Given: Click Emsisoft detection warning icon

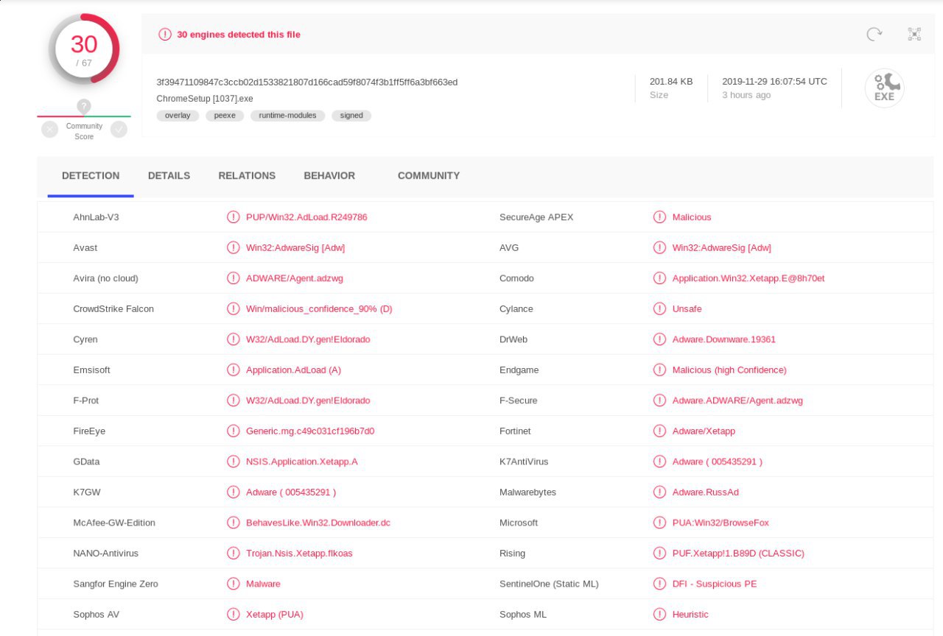Looking at the screenshot, I should pyautogui.click(x=233, y=370).
